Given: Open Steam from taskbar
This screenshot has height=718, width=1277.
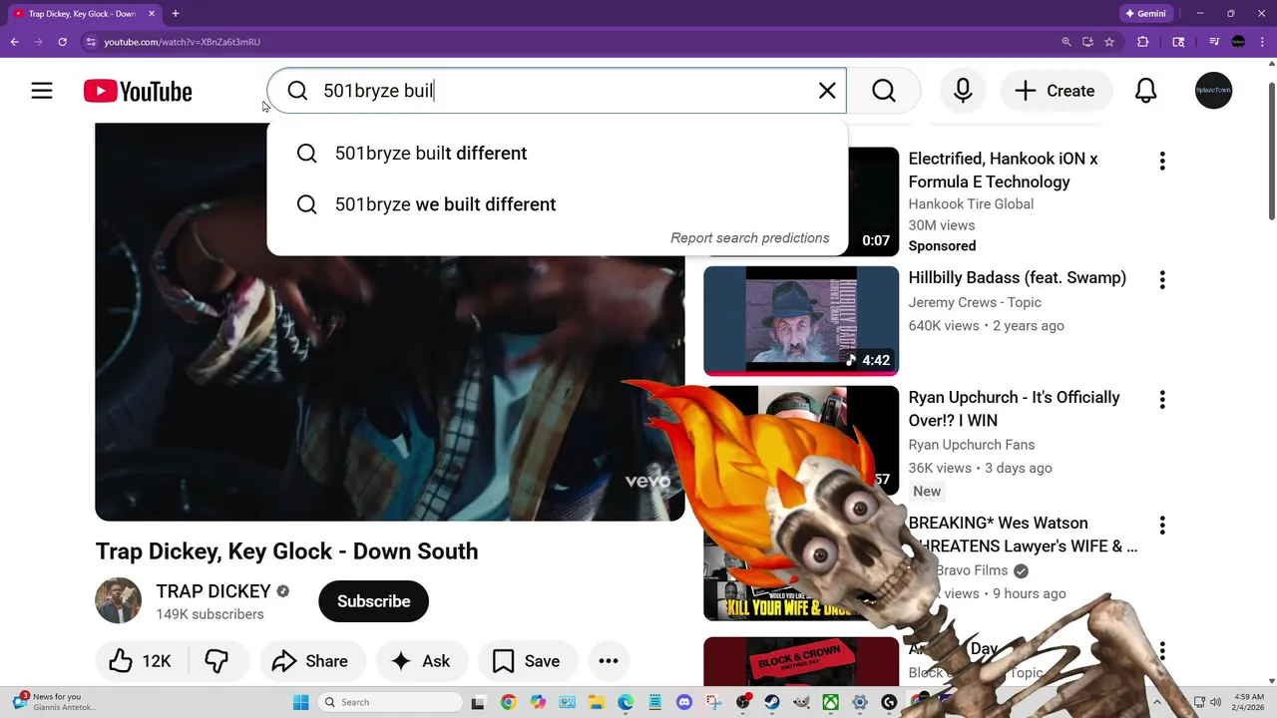Looking at the screenshot, I should point(772,702).
